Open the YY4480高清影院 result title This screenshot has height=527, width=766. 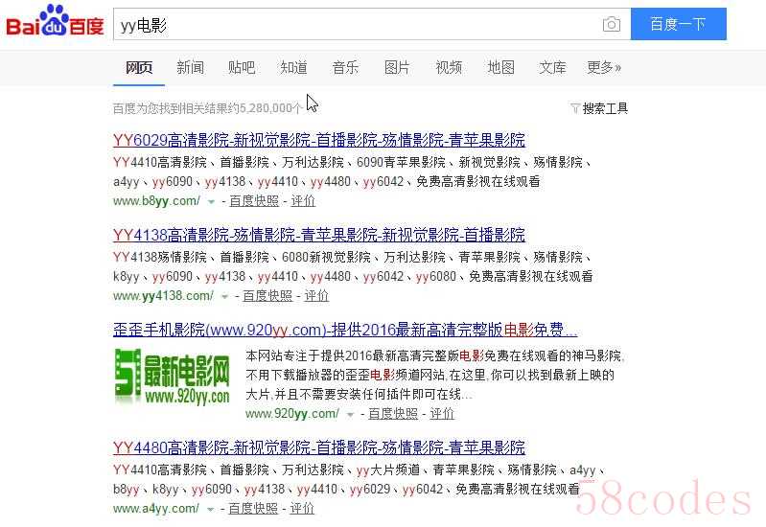pos(319,447)
